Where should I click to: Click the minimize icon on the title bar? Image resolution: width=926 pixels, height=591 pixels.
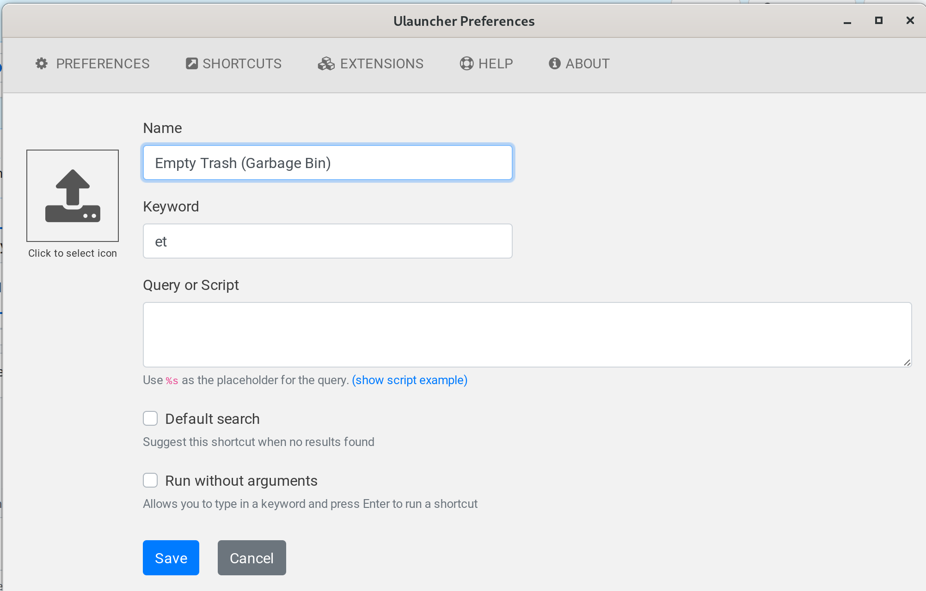click(846, 21)
